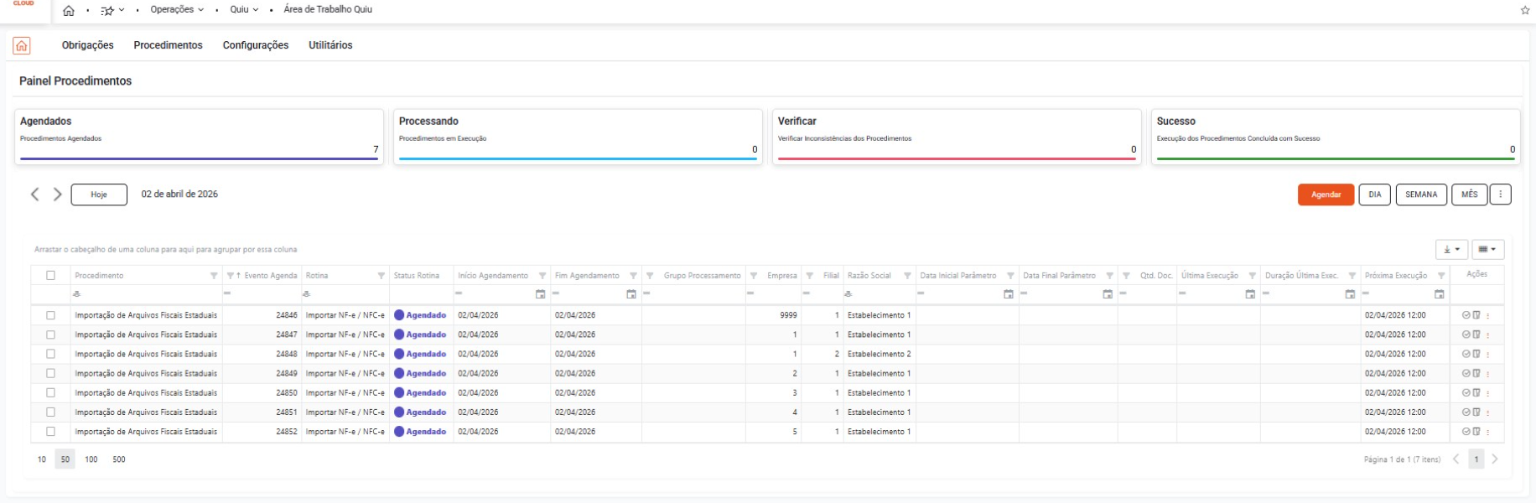Open three-dot actions menu for event 24852
Image resolution: width=1536 pixels, height=503 pixels.
tap(1488, 433)
